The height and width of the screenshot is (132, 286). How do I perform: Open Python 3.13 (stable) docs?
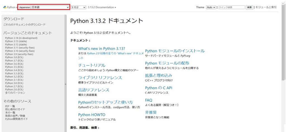click(x=16, y=41)
